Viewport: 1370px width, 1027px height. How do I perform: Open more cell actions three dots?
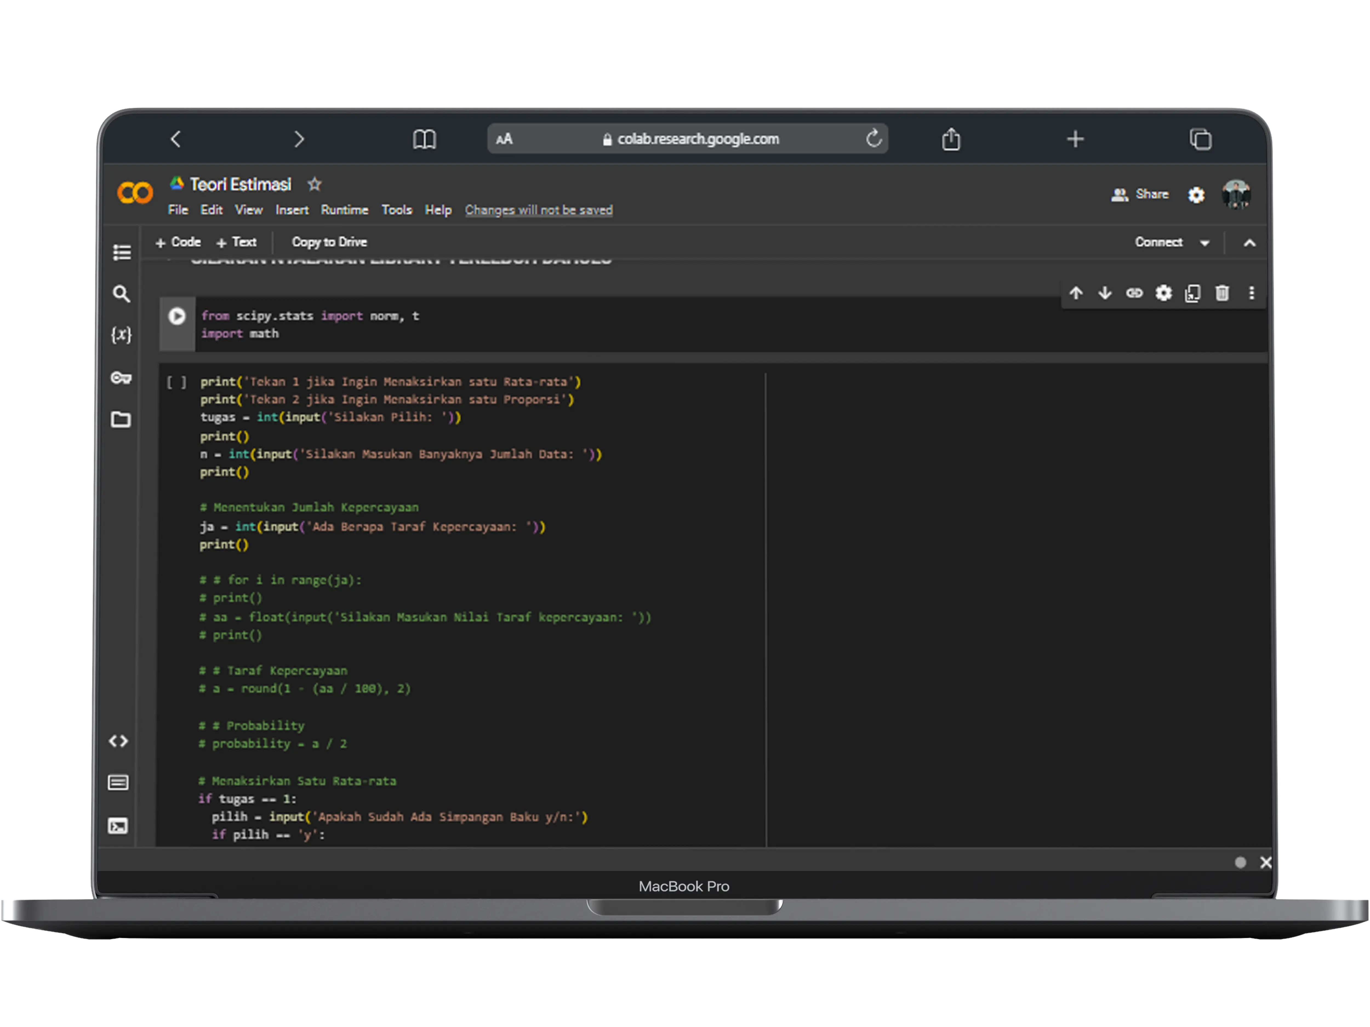click(1252, 293)
